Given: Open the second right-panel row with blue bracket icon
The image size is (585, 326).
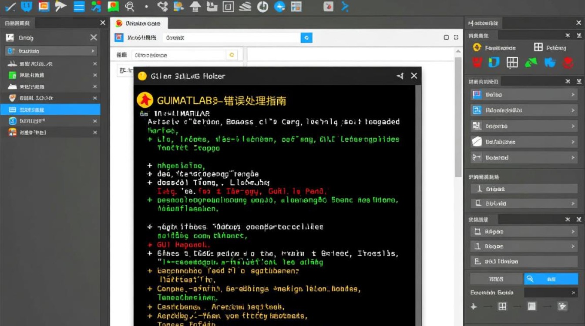Looking at the screenshot, I should tap(524, 110).
